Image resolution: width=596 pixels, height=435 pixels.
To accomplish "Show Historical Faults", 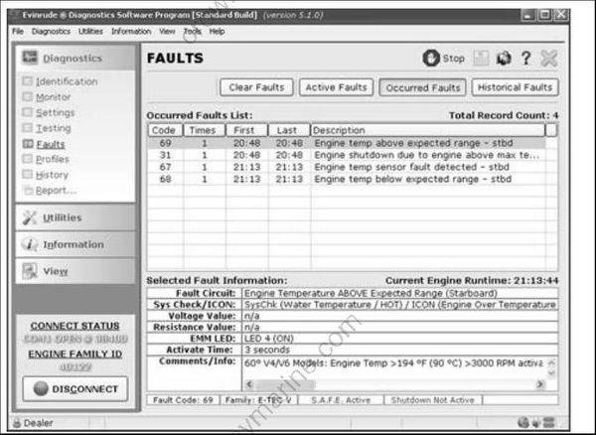I will pyautogui.click(x=515, y=87).
